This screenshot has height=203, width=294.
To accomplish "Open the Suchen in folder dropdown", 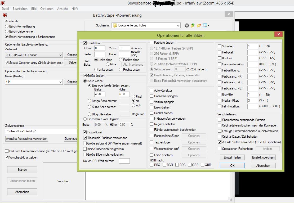I will 178,25.
